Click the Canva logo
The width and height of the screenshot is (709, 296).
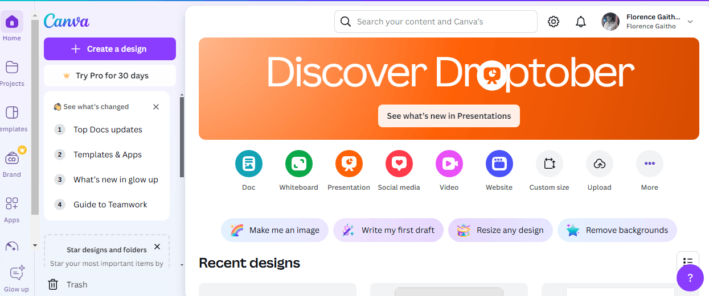click(67, 21)
